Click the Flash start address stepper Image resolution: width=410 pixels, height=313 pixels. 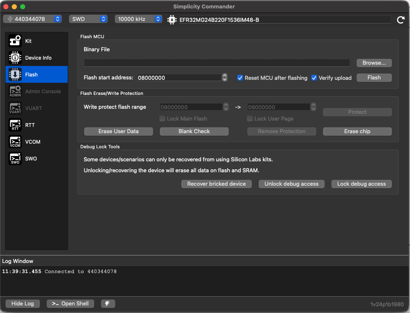click(x=225, y=78)
